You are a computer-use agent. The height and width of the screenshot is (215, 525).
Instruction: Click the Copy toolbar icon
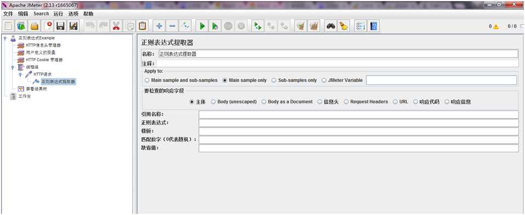click(x=129, y=26)
